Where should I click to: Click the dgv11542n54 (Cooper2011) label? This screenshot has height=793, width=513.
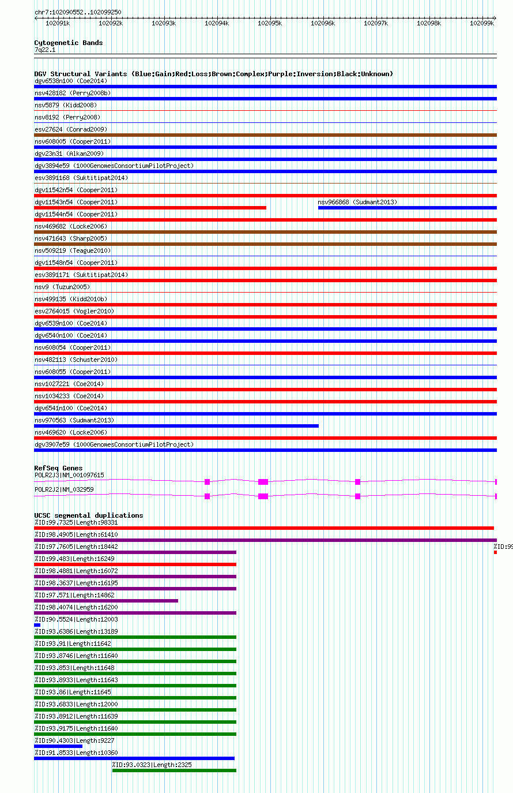pyautogui.click(x=76, y=190)
